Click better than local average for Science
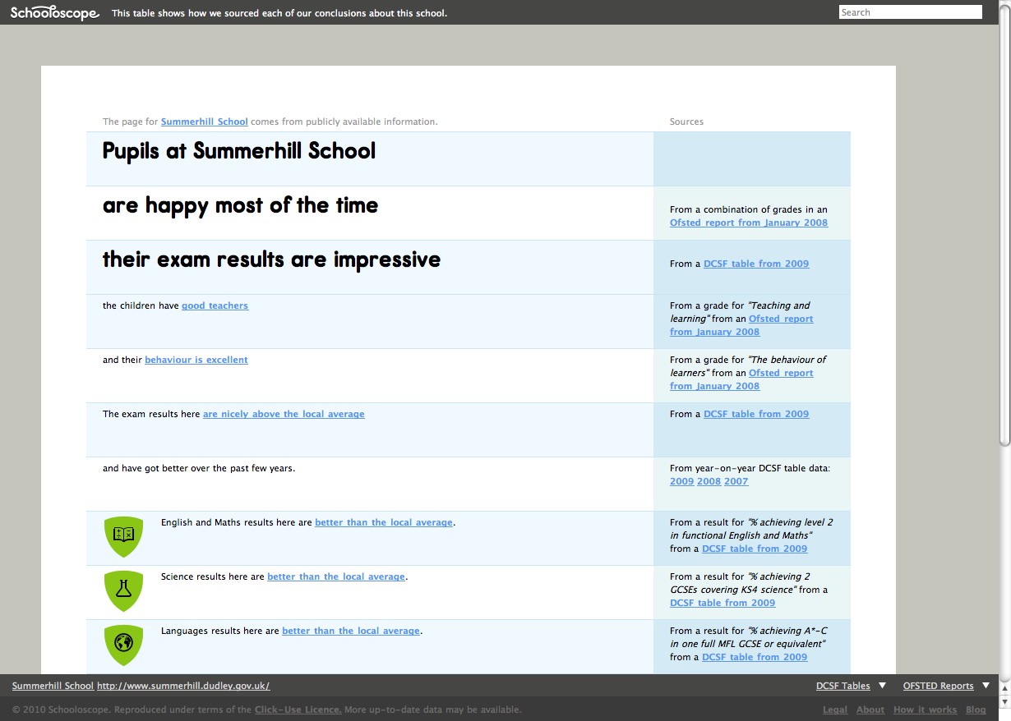Viewport: 1011px width, 721px height. (x=336, y=576)
